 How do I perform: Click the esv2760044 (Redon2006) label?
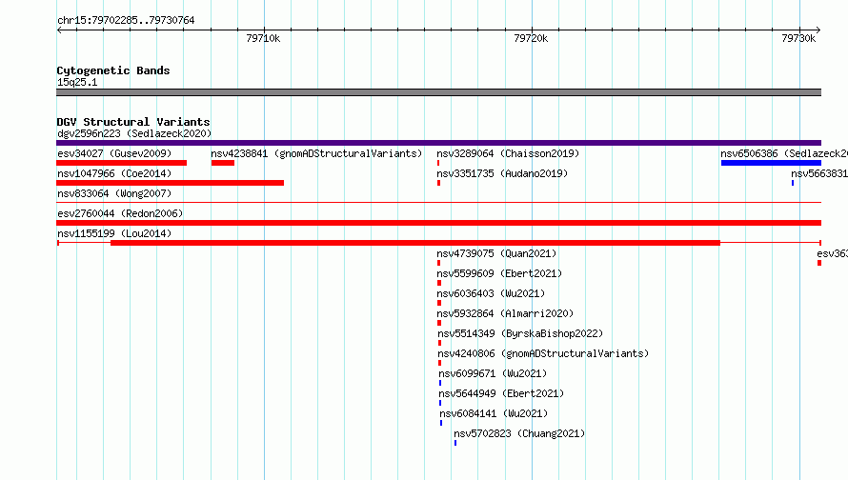(x=120, y=213)
